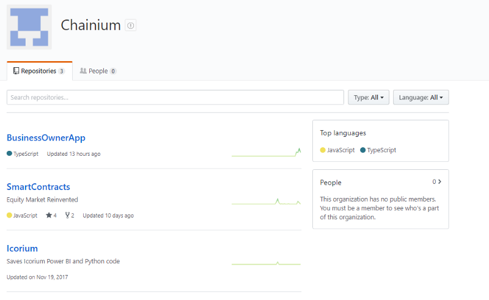Screen dimensions: 489x300
Task: Click the fork icon on SmartContracts
Action: click(x=67, y=215)
